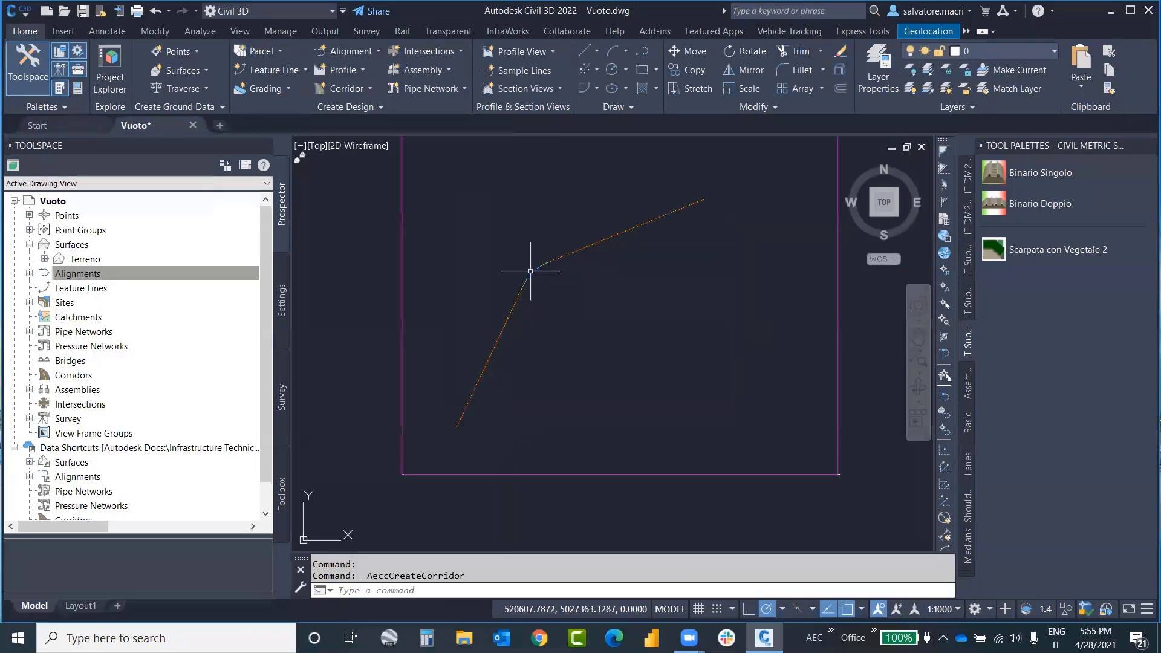Click the Profile View button
1161x653 pixels.
515,51
